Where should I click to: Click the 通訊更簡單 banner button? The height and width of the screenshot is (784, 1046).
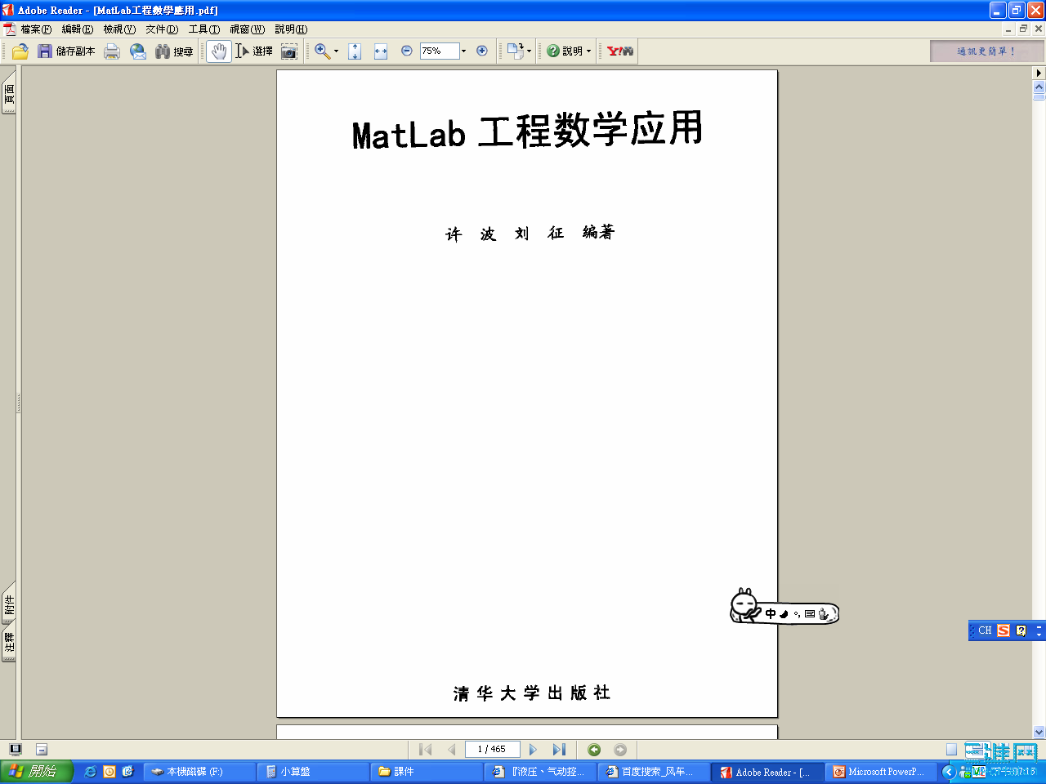pos(986,51)
